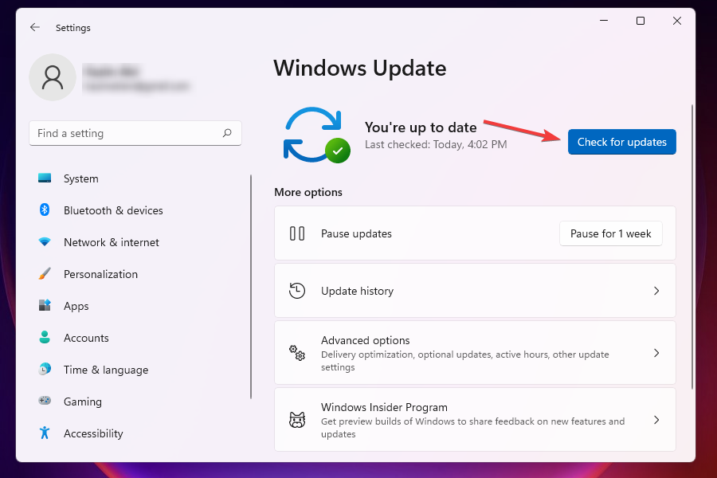Click the 'More options' heading
Screen dimensions: 717x478
[x=308, y=192]
